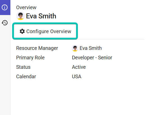Select the Calendar field label
150x115 pixels.
[26, 77]
